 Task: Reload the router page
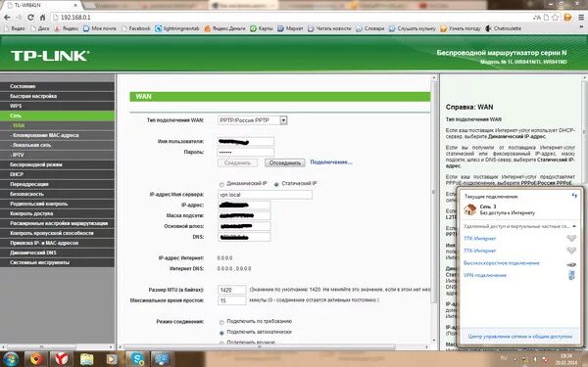30,18
